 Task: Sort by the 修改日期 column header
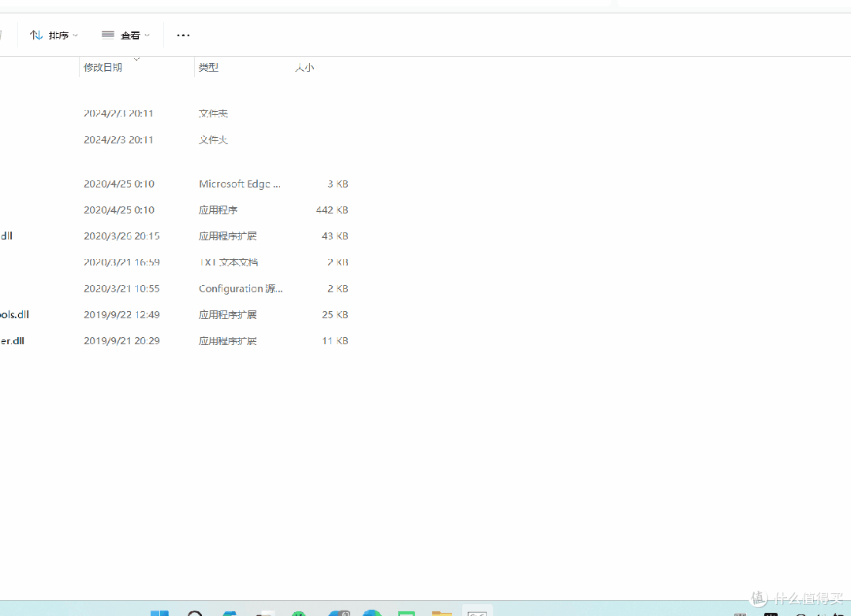tap(103, 67)
